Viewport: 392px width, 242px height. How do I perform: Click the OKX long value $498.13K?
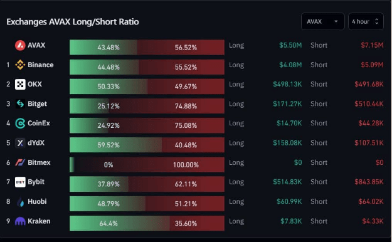pos(287,84)
